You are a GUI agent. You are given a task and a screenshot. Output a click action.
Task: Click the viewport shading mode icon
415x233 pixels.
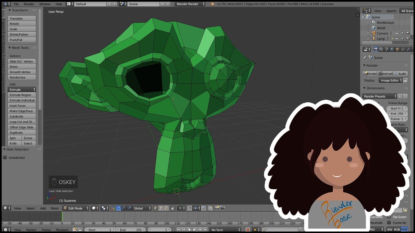click(95, 208)
